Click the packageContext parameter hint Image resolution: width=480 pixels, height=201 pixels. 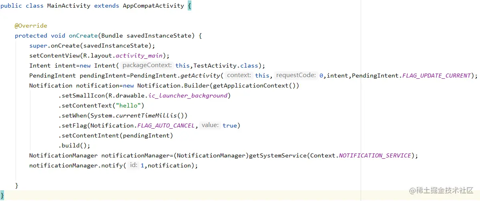(147, 66)
